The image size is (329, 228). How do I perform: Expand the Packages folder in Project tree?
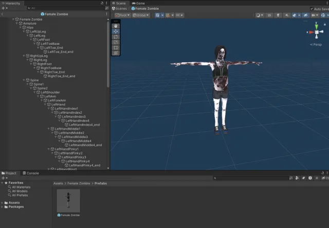2,207
